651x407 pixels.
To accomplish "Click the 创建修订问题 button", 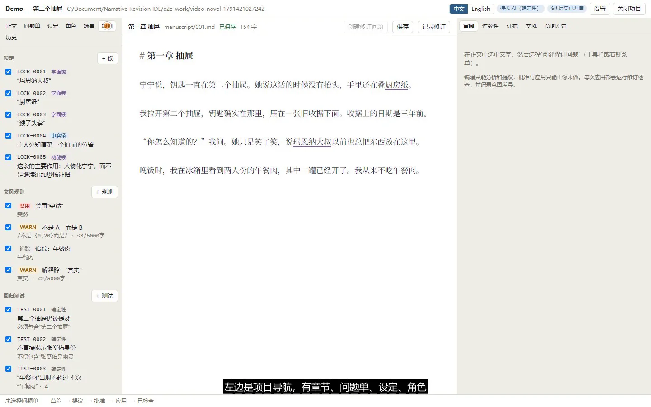I will pos(366,27).
